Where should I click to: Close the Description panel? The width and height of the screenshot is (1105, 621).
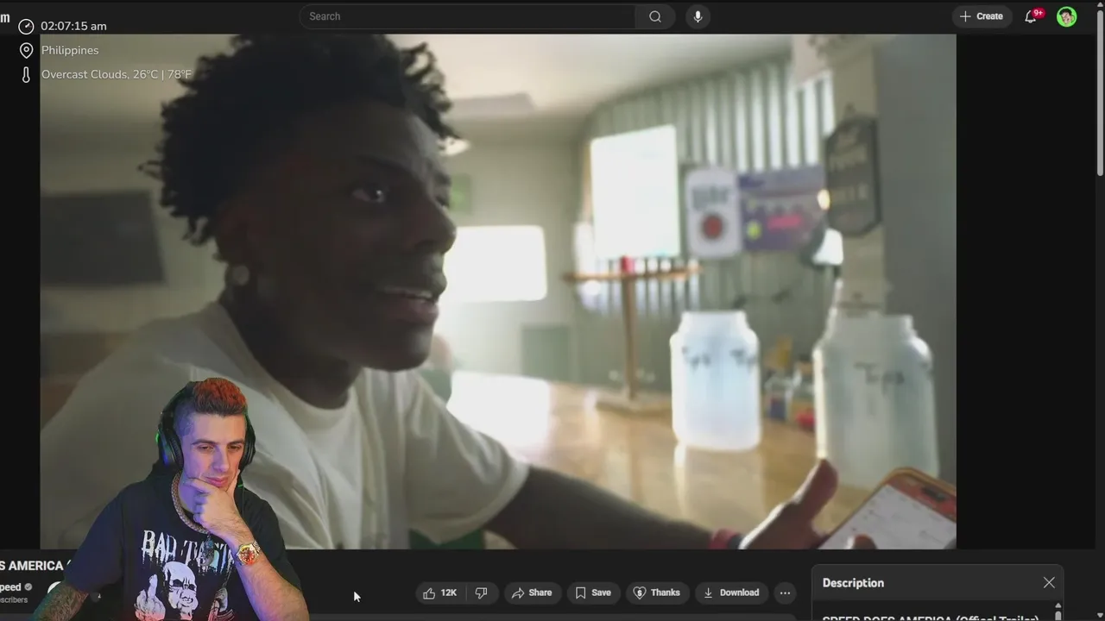1049,583
